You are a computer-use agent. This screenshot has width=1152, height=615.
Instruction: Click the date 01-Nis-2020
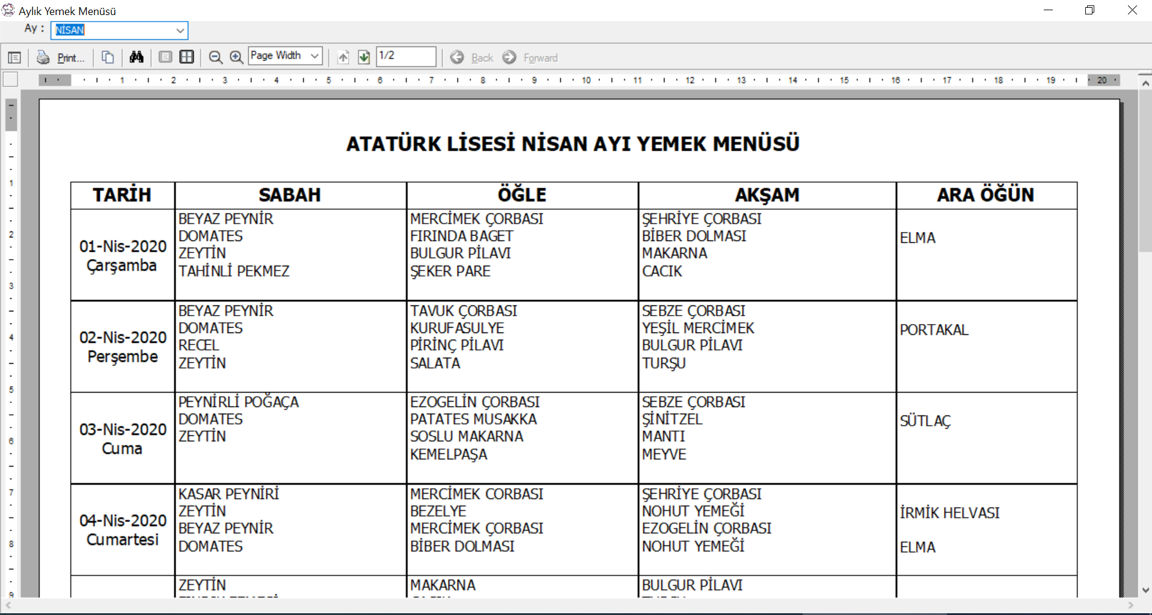pos(123,246)
